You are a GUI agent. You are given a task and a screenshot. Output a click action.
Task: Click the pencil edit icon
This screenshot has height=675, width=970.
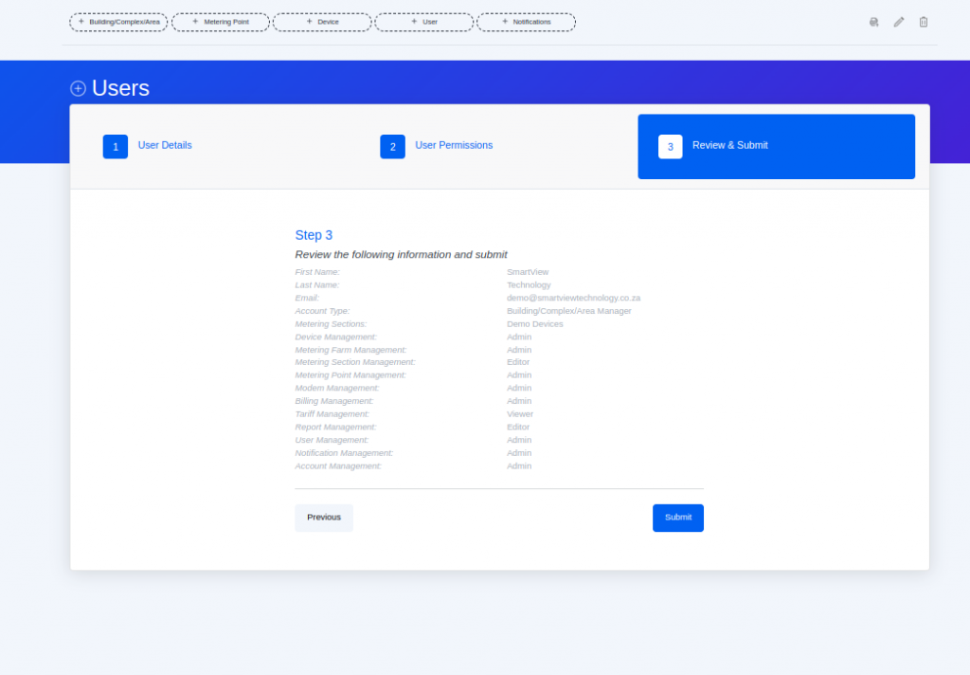click(899, 23)
